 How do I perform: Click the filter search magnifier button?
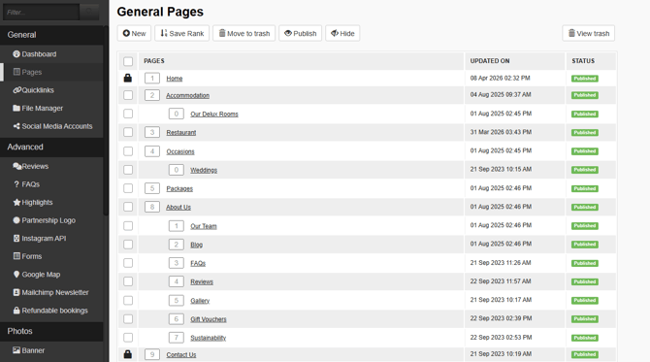tap(89, 12)
